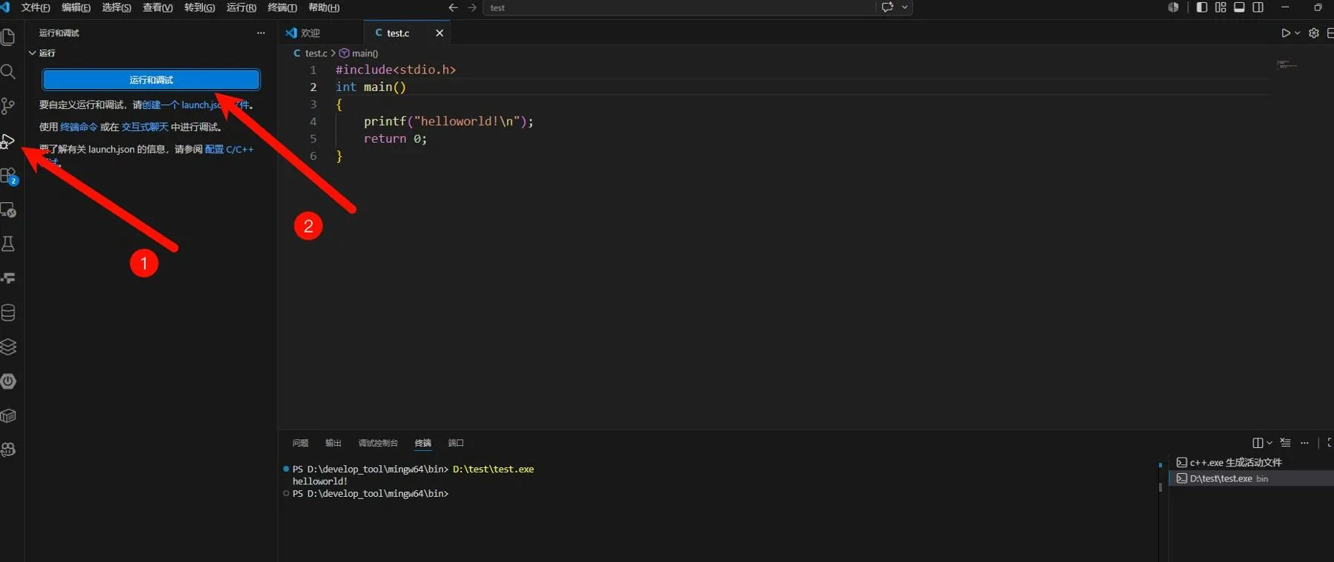Close the test.c editor tab
This screenshot has width=1334, height=562.
[439, 33]
